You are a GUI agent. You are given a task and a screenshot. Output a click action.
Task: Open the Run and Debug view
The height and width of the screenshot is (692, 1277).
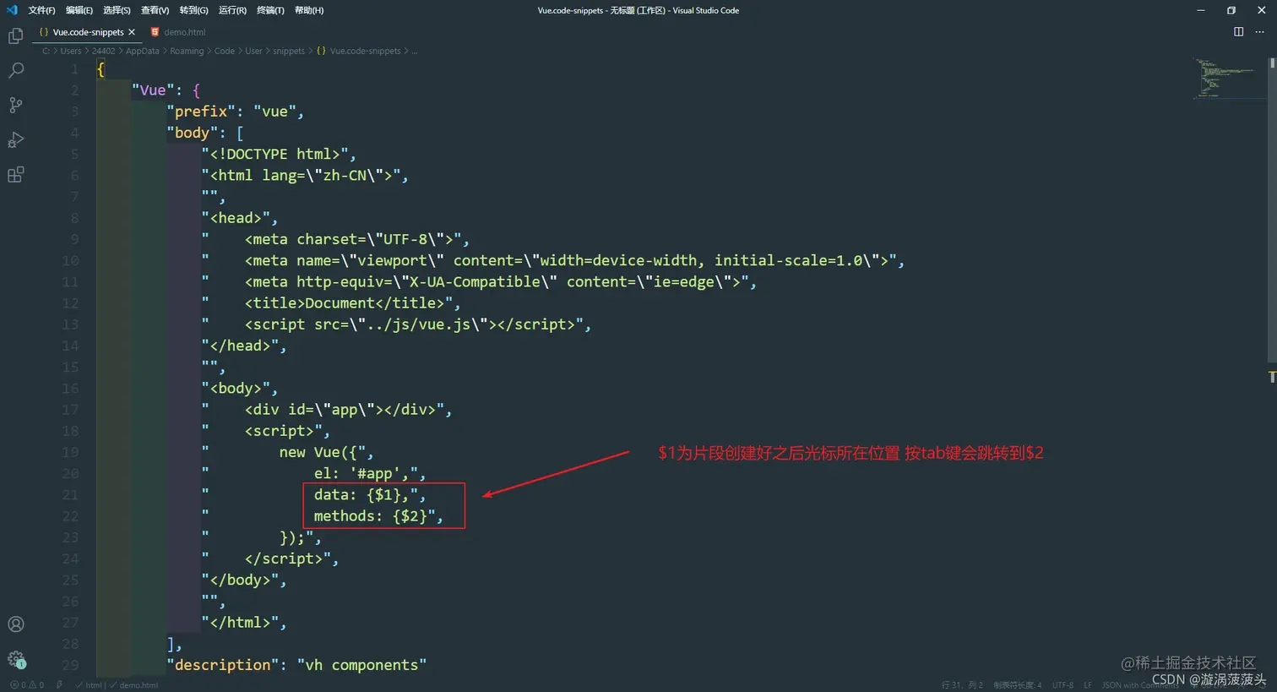click(x=15, y=140)
